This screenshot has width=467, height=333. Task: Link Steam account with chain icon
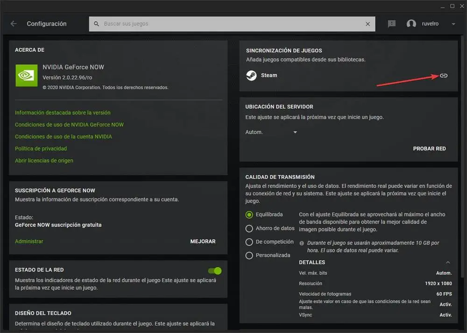[x=444, y=75]
